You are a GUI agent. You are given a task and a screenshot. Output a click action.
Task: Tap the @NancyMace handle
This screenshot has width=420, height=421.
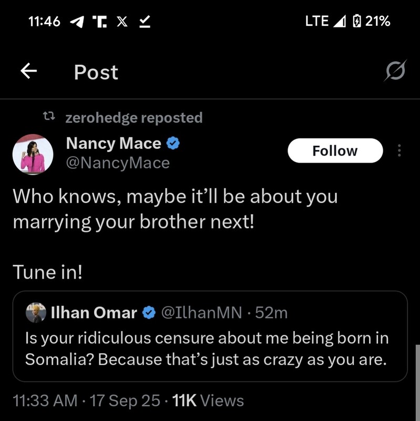point(118,163)
